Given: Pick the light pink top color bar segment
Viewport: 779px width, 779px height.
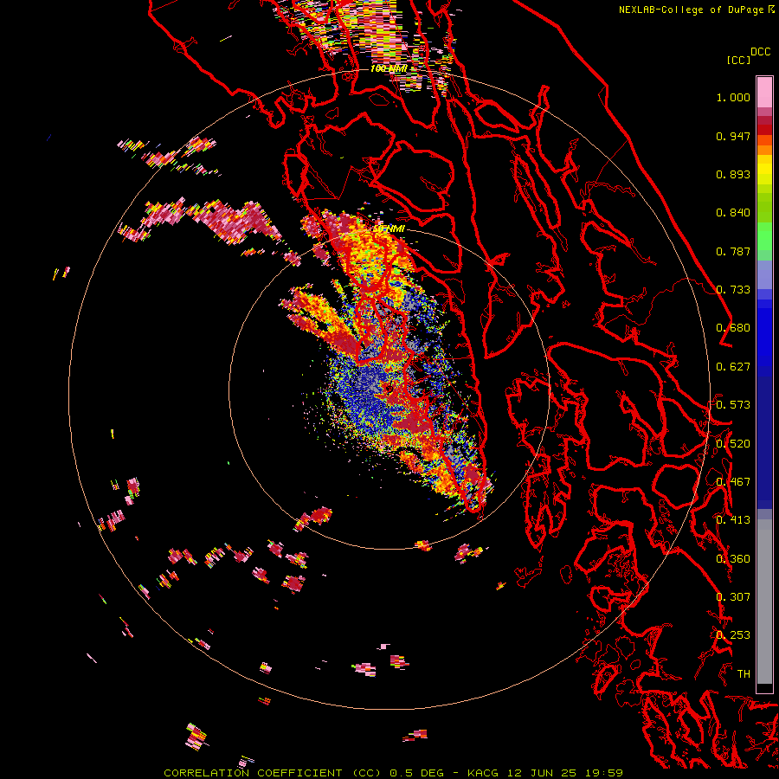Looking at the screenshot, I should pyautogui.click(x=764, y=92).
